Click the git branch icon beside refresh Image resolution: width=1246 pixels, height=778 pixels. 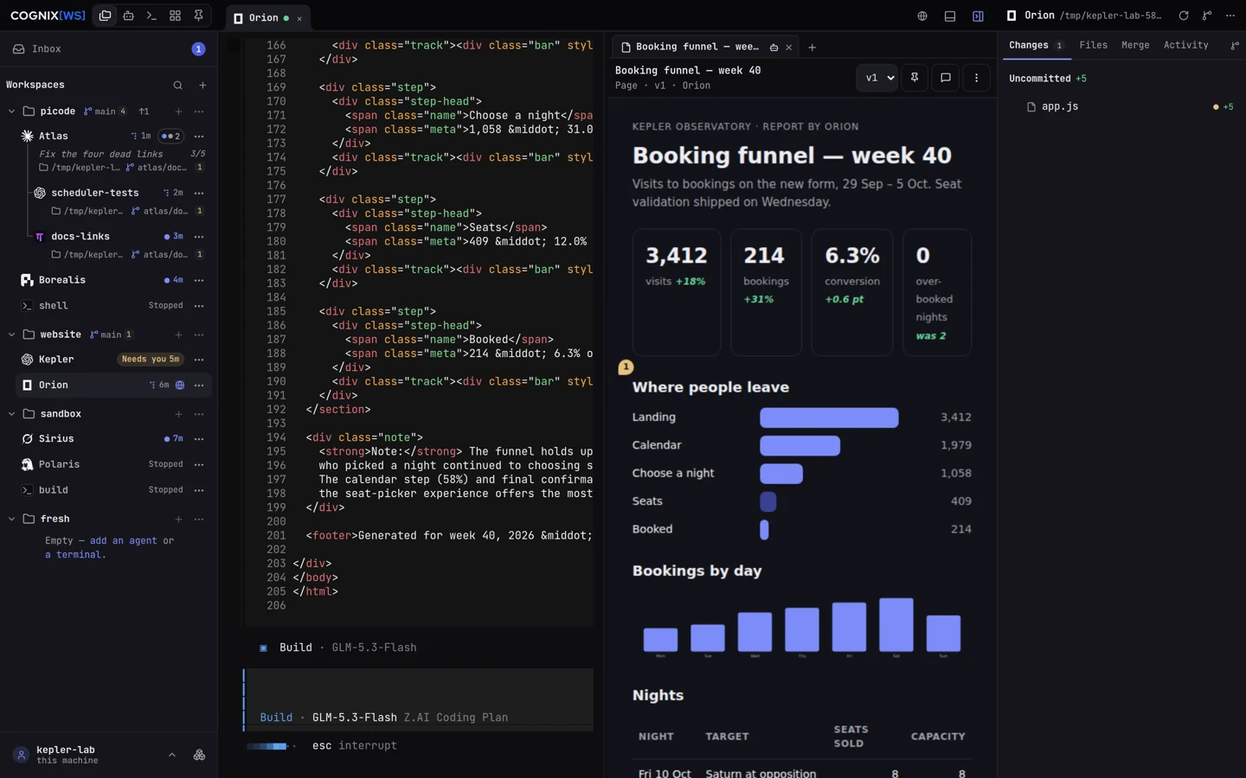click(x=1206, y=16)
